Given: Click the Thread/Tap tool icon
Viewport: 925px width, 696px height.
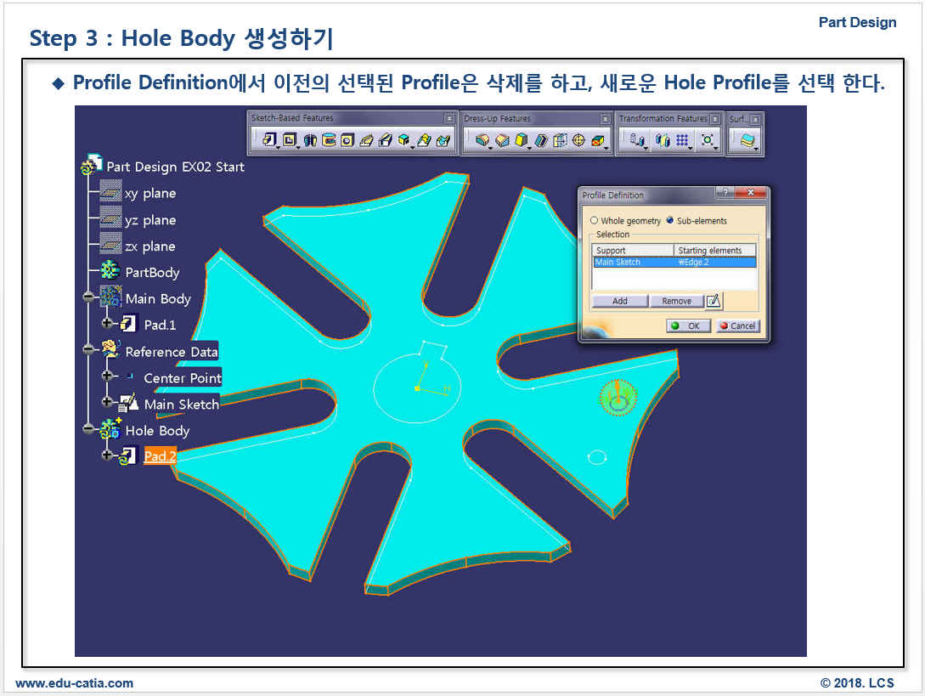Looking at the screenshot, I should tap(579, 140).
